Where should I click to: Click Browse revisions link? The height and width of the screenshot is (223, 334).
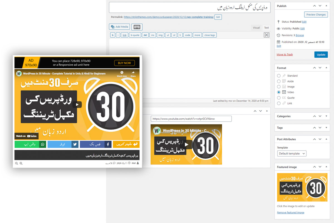[300, 35]
